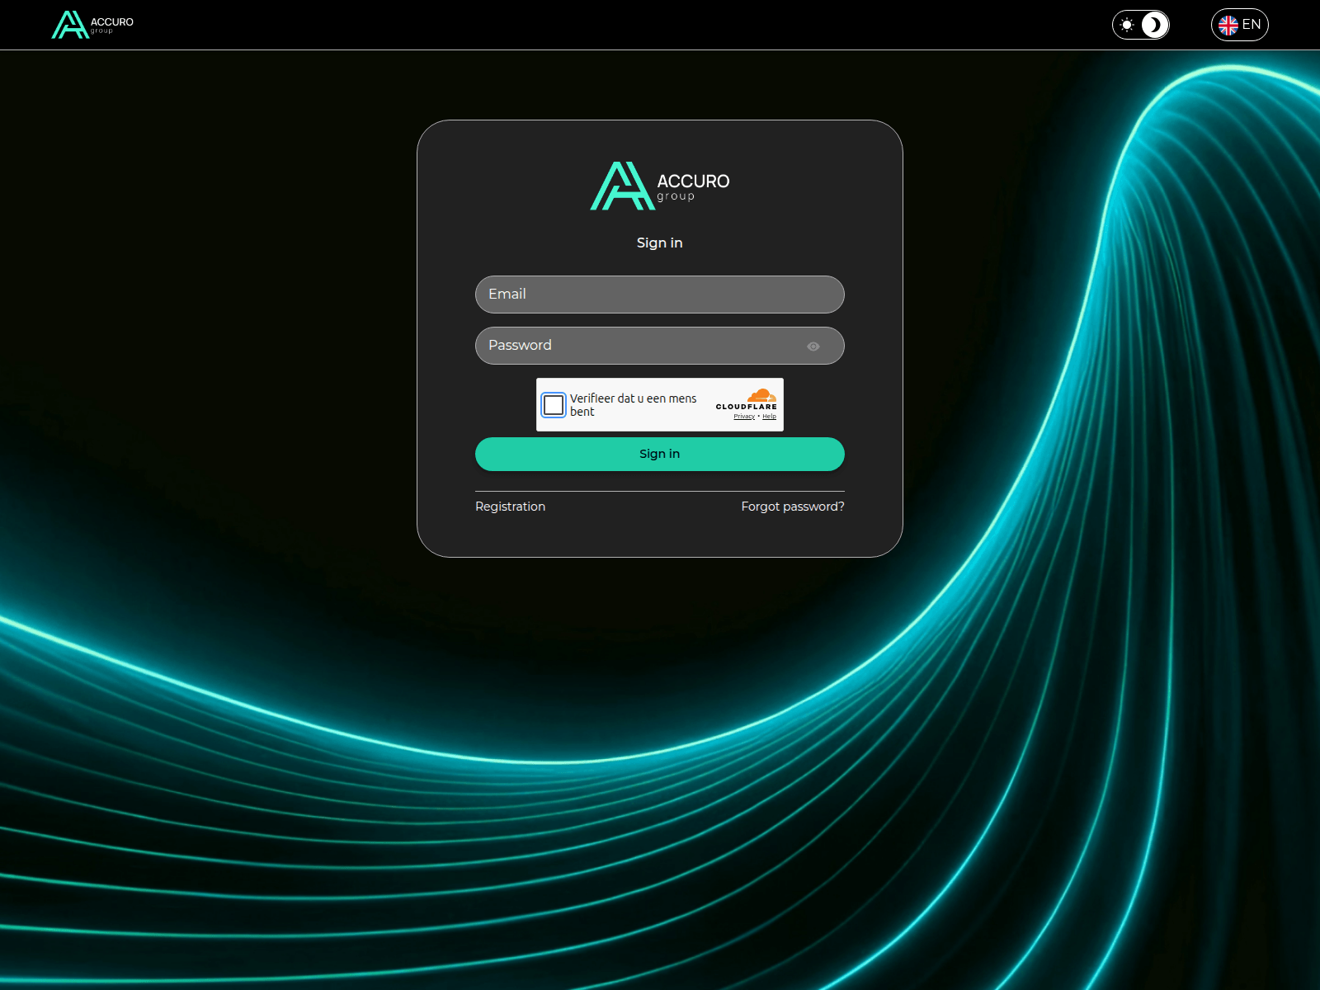Click the large Accuro A emblem in the card
The height and width of the screenshot is (990, 1320).
pyautogui.click(x=621, y=186)
